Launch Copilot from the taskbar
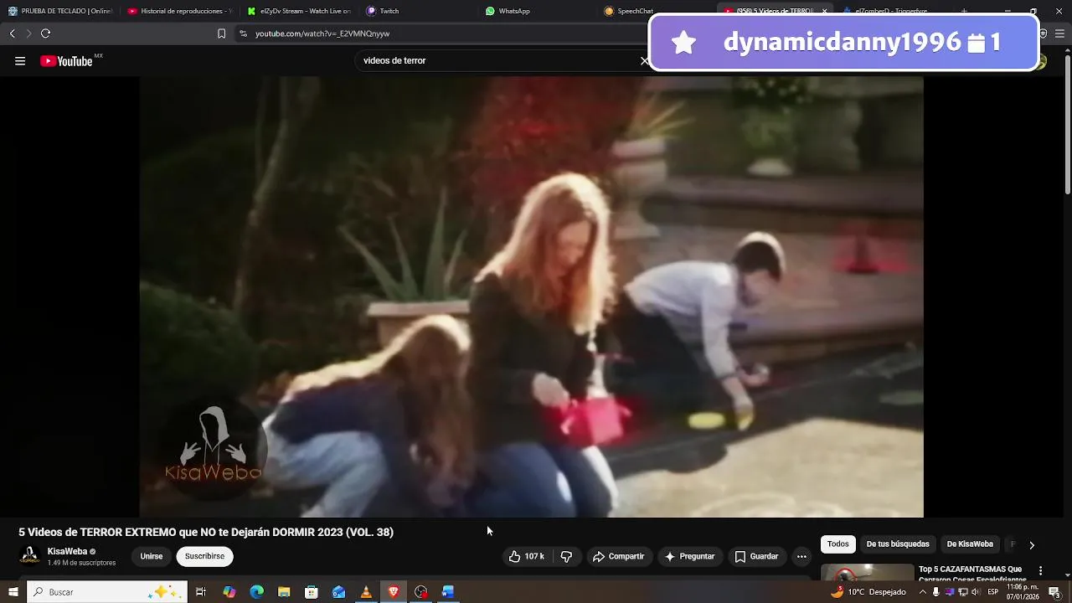This screenshot has height=603, width=1072. (229, 592)
